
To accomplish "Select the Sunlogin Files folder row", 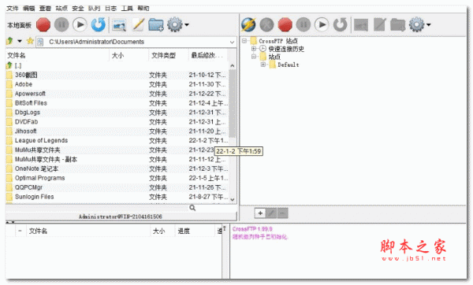I will [117, 197].
